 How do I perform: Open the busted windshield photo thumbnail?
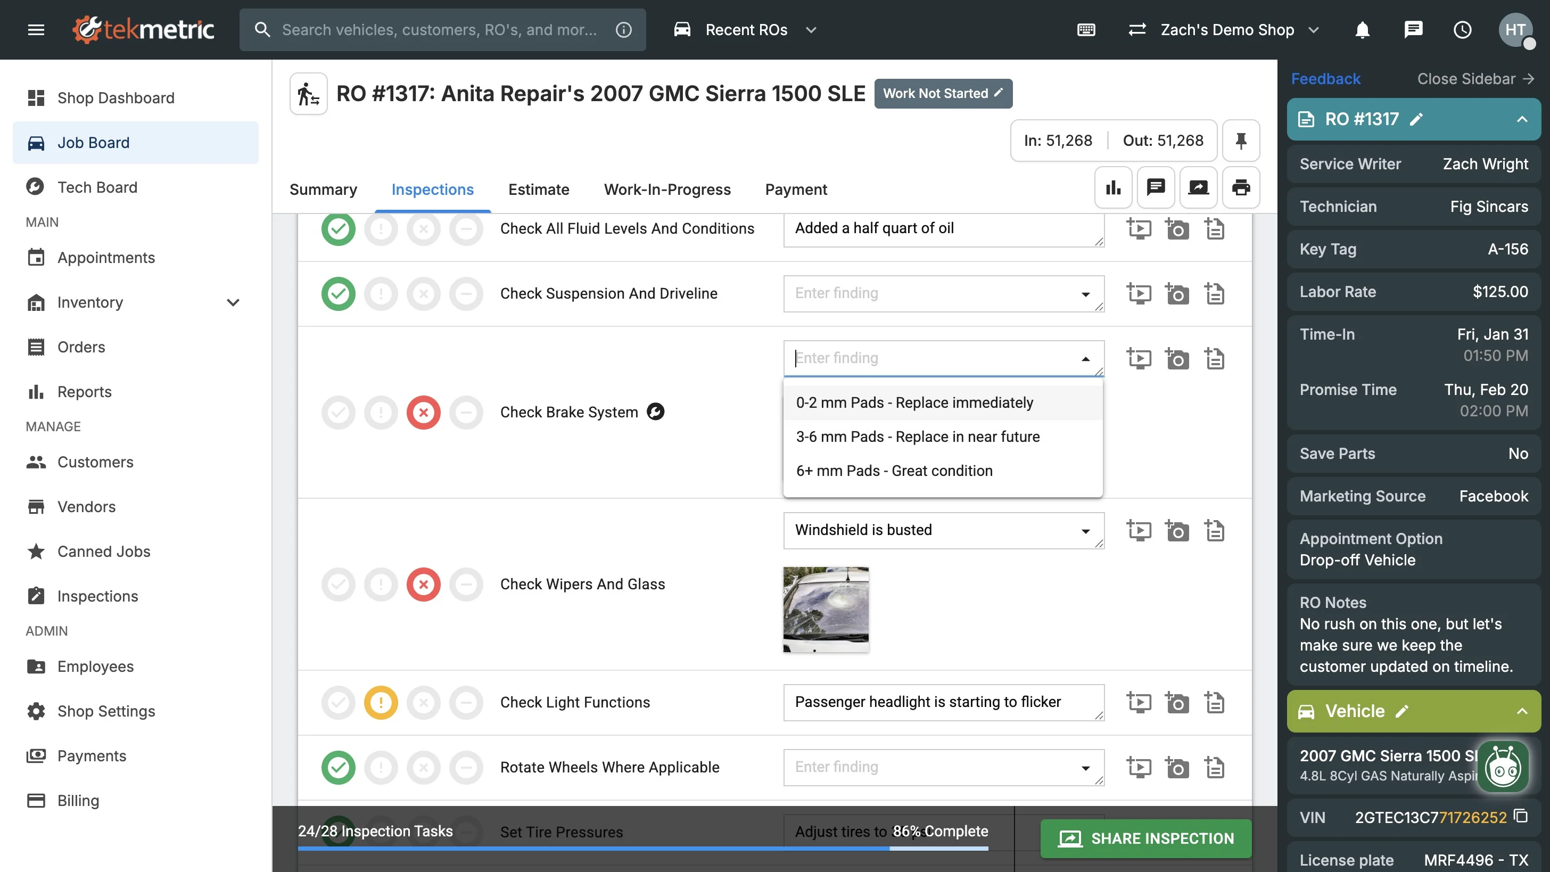826,609
